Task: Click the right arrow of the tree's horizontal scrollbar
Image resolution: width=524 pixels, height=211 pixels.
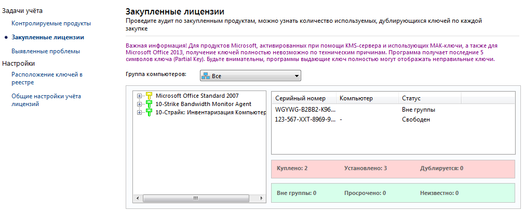Action: pyautogui.click(x=262, y=199)
